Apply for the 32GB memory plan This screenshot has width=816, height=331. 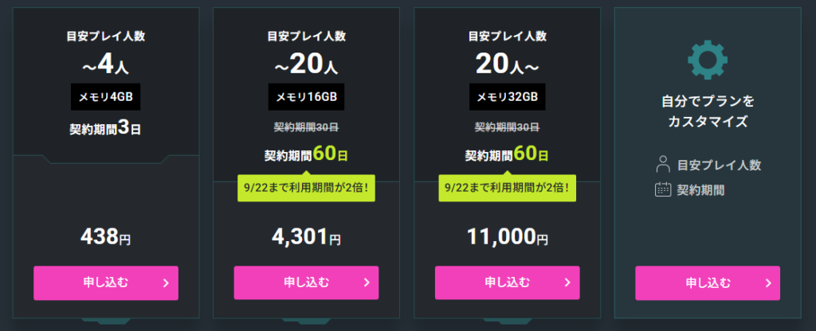pos(508,282)
